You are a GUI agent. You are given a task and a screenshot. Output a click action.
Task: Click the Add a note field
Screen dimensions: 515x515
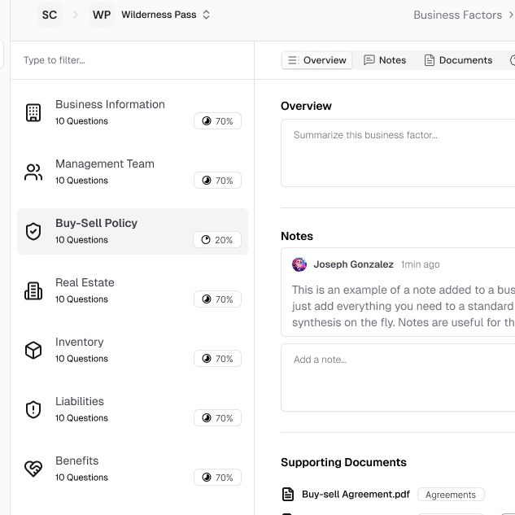point(399,378)
